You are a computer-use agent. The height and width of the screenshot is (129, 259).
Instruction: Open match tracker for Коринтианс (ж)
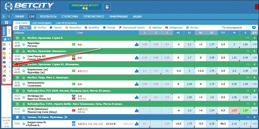tap(74, 71)
